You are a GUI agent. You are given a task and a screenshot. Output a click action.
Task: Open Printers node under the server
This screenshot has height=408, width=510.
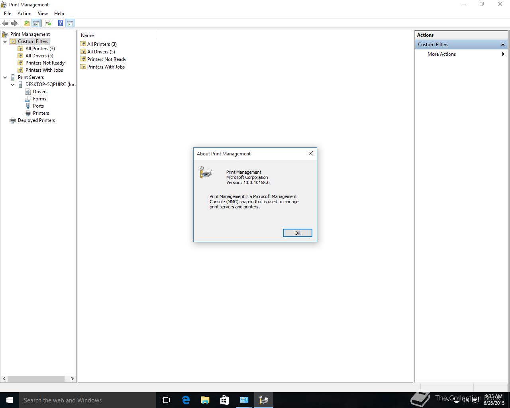click(41, 113)
